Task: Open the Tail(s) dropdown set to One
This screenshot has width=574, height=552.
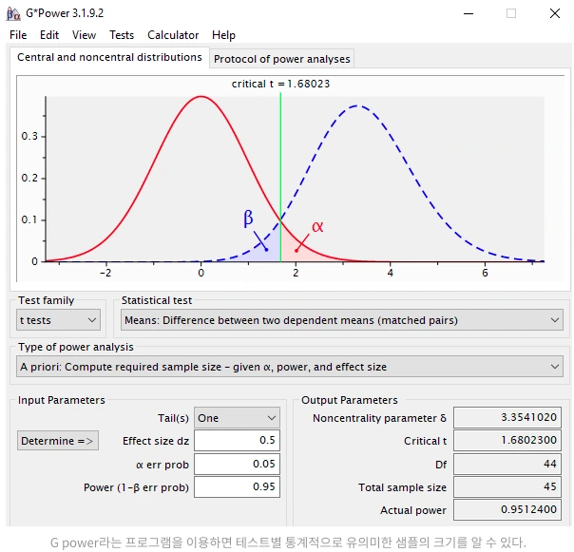Action: click(x=237, y=418)
